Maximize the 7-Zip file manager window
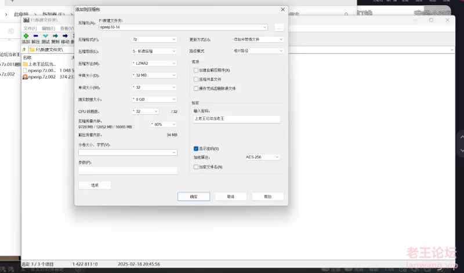The image size is (464, 273). pyautogui.click(x=431, y=20)
